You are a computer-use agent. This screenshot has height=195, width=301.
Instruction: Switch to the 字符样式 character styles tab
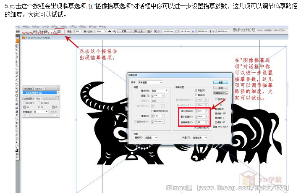click(x=28, y=89)
